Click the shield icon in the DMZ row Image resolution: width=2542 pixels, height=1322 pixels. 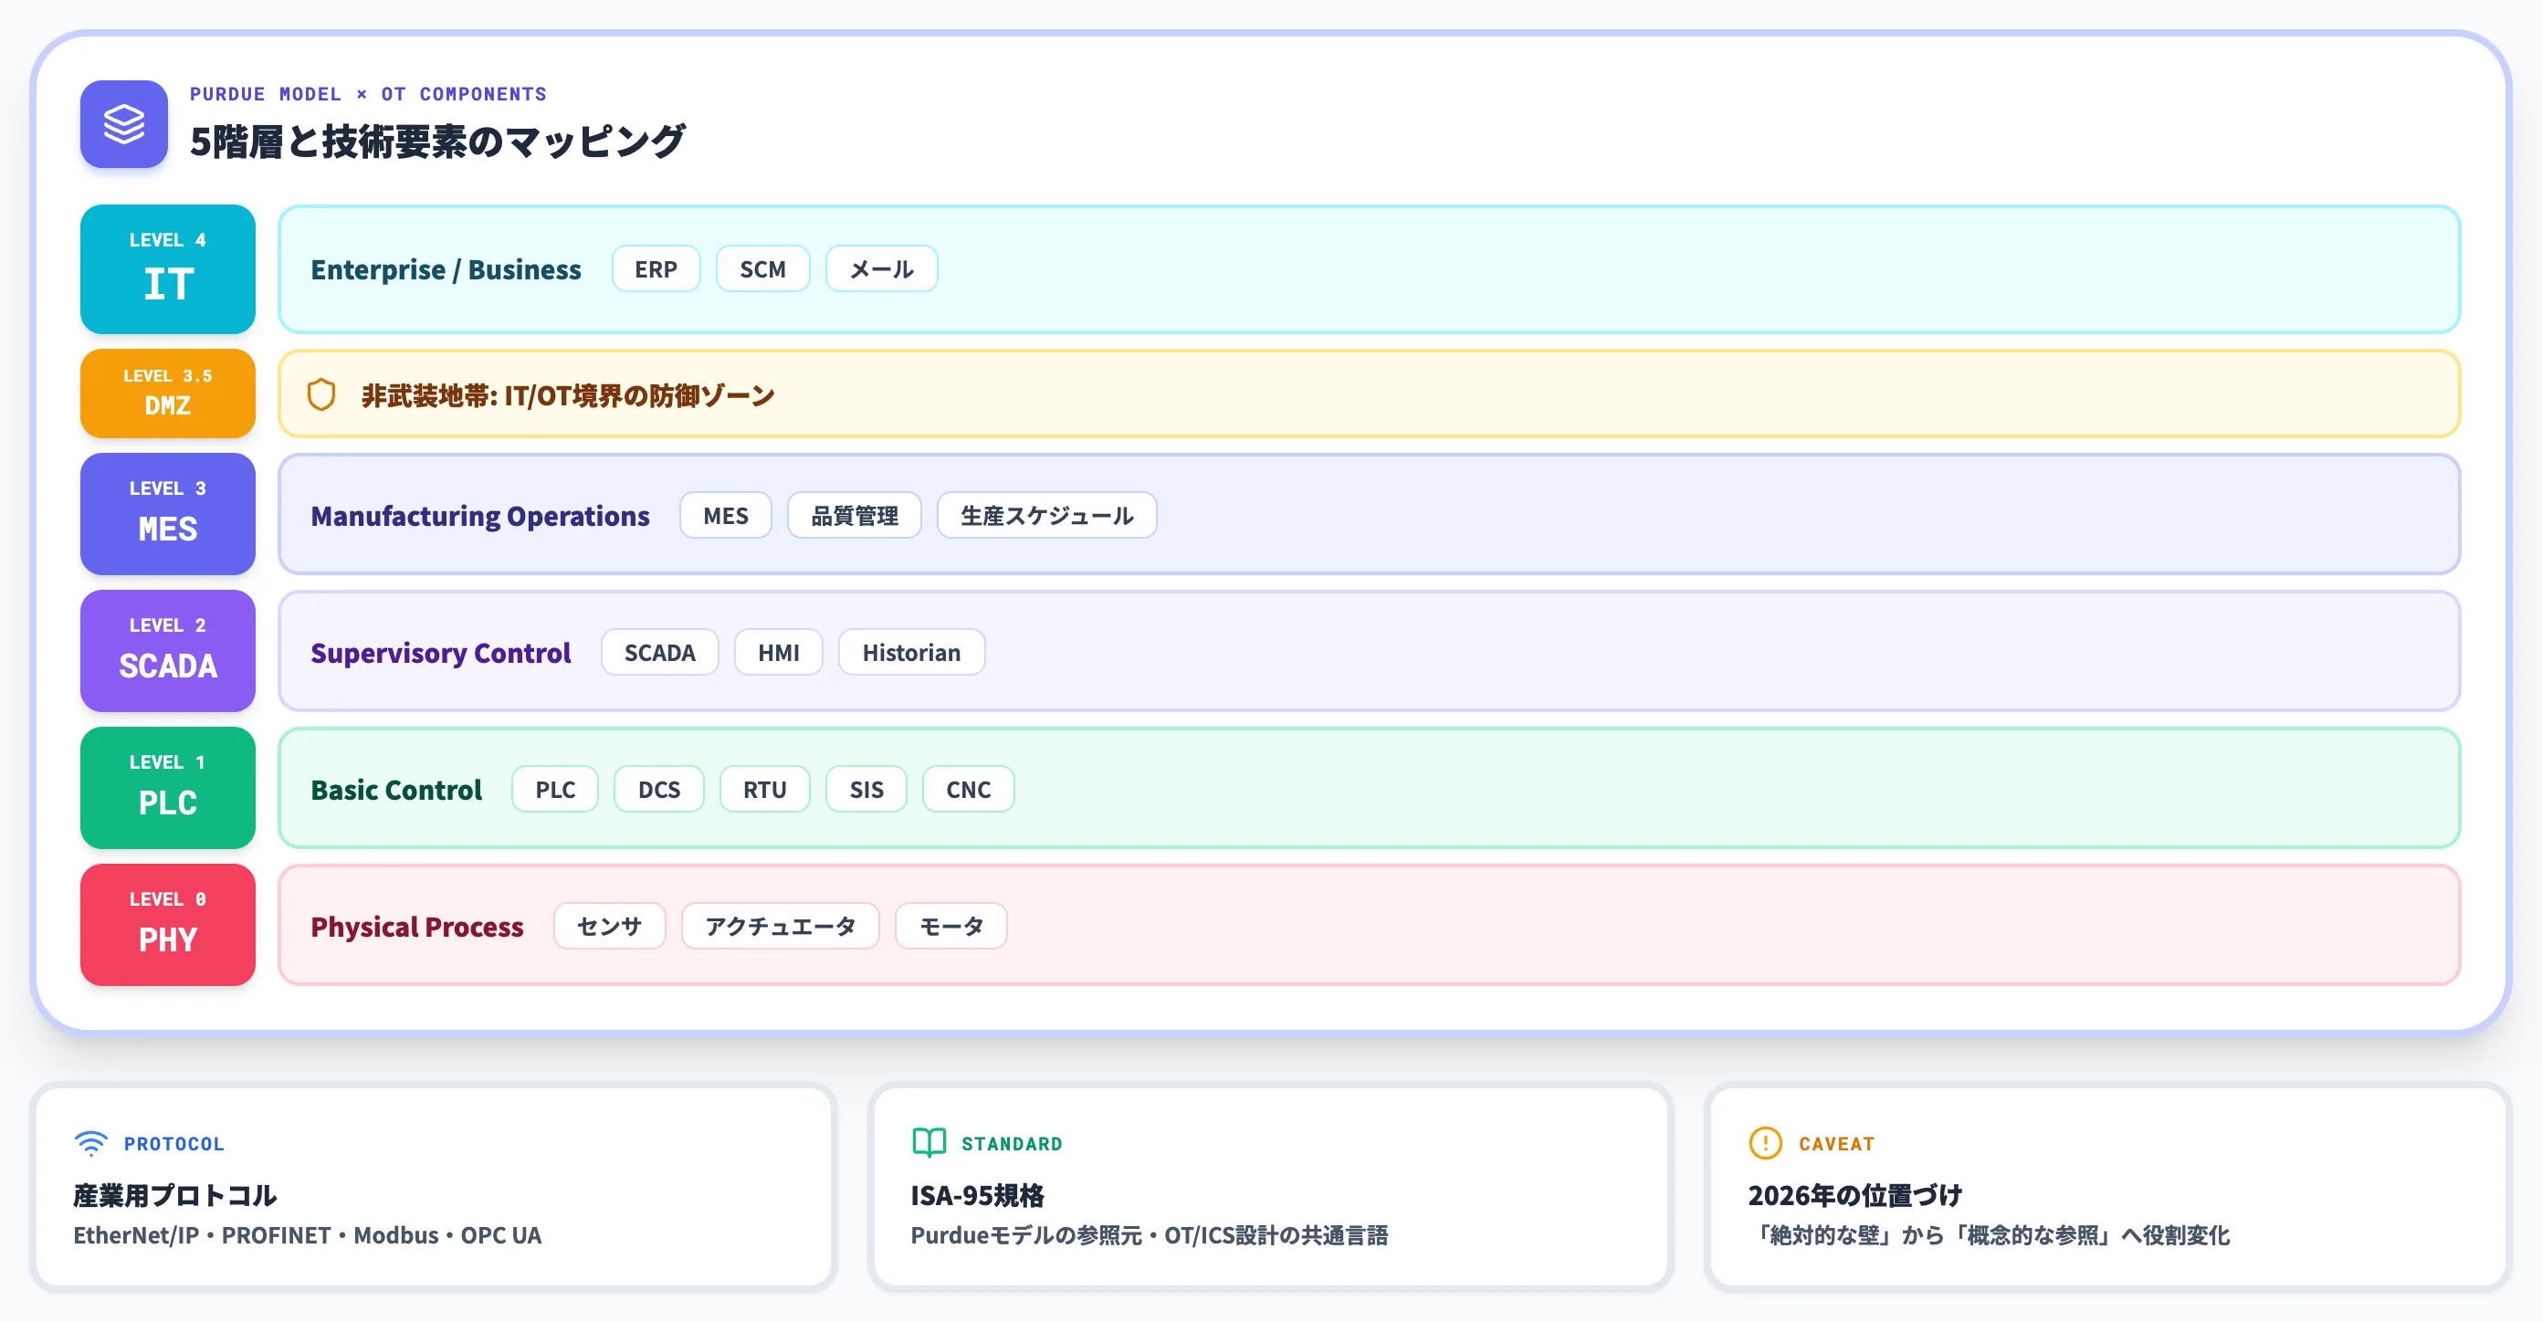(320, 394)
